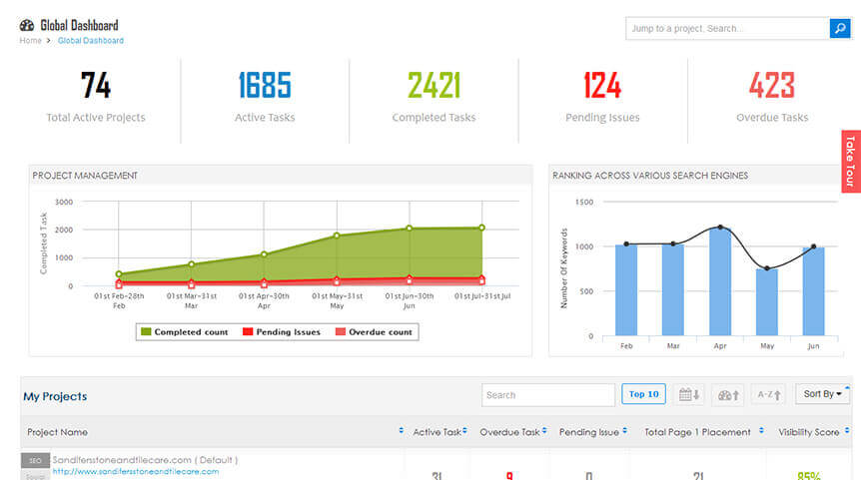Toggle Completed count legend item
Screen dimensions: 861x480
(x=186, y=331)
